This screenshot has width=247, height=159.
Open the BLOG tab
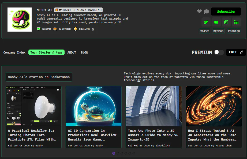(x=84, y=52)
